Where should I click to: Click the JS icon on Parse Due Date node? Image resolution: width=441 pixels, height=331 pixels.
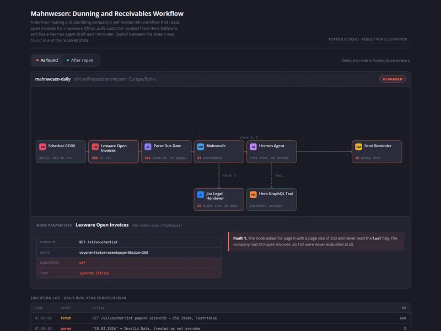click(x=148, y=147)
